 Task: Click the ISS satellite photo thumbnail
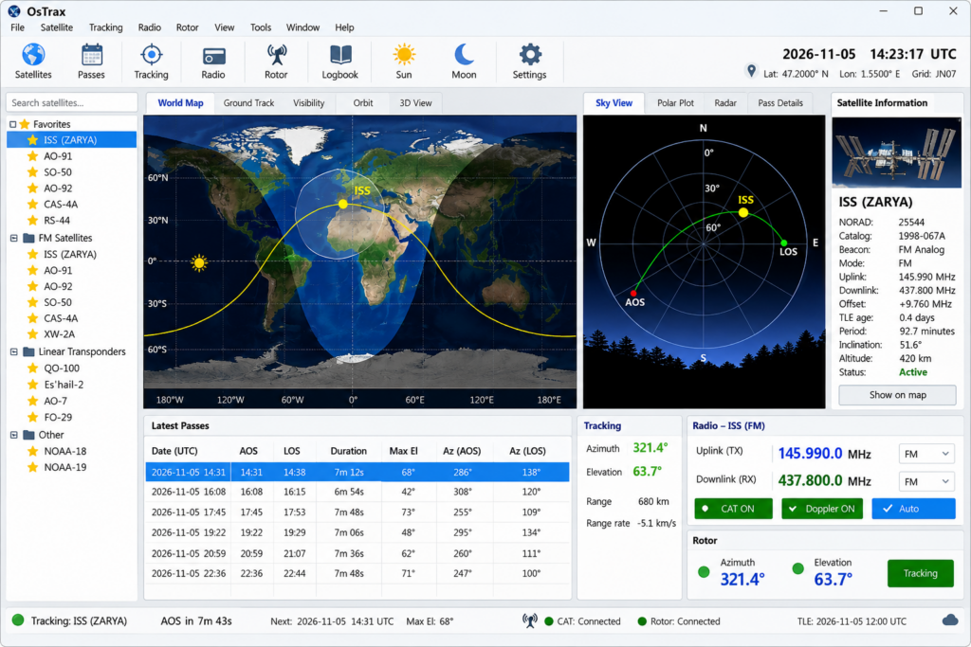897,153
